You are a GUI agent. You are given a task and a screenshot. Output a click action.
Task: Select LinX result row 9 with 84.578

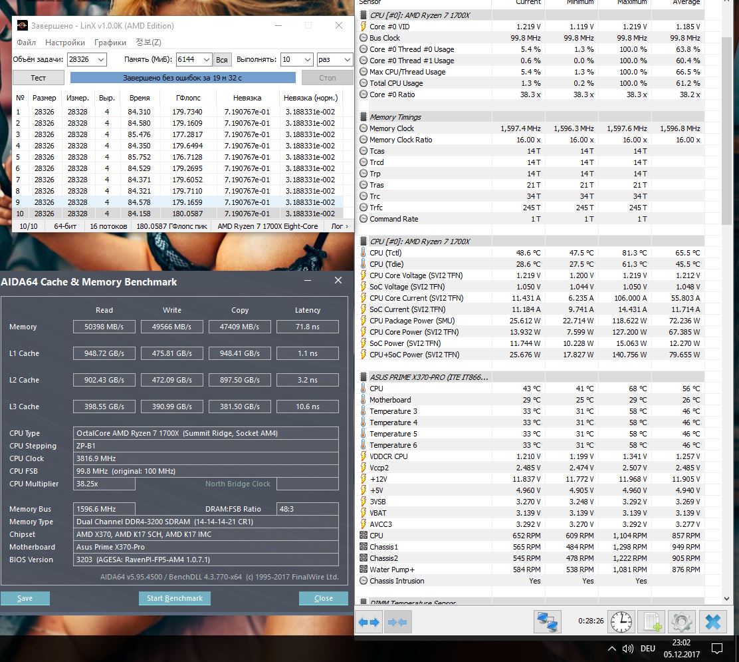(177, 202)
